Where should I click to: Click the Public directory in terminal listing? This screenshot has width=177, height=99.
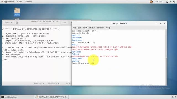[75, 54]
